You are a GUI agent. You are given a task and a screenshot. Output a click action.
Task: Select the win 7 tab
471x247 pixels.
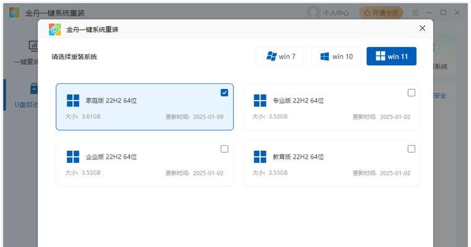[x=280, y=56]
